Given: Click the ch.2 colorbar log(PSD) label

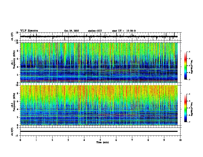Looking at the screenshot, I should [192, 109].
